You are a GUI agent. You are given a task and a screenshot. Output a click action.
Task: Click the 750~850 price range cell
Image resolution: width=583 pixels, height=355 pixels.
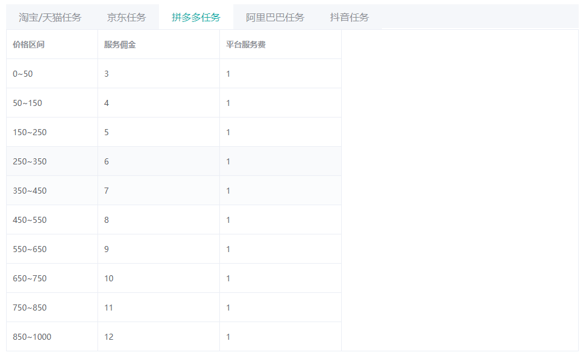point(52,308)
